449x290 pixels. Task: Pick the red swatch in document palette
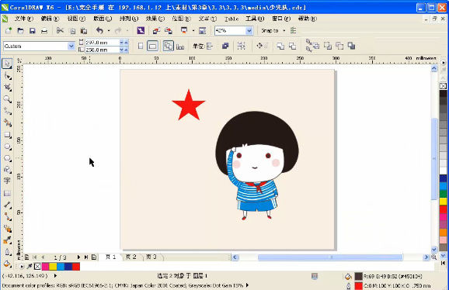click(76, 266)
